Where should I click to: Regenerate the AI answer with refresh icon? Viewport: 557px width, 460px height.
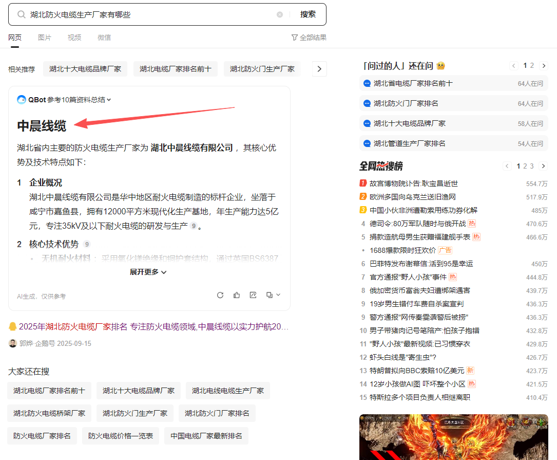tap(220, 295)
